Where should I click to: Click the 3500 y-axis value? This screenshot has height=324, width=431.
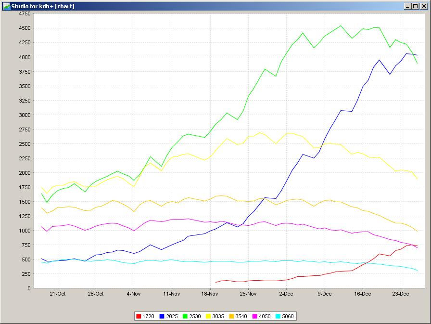tap(25, 86)
